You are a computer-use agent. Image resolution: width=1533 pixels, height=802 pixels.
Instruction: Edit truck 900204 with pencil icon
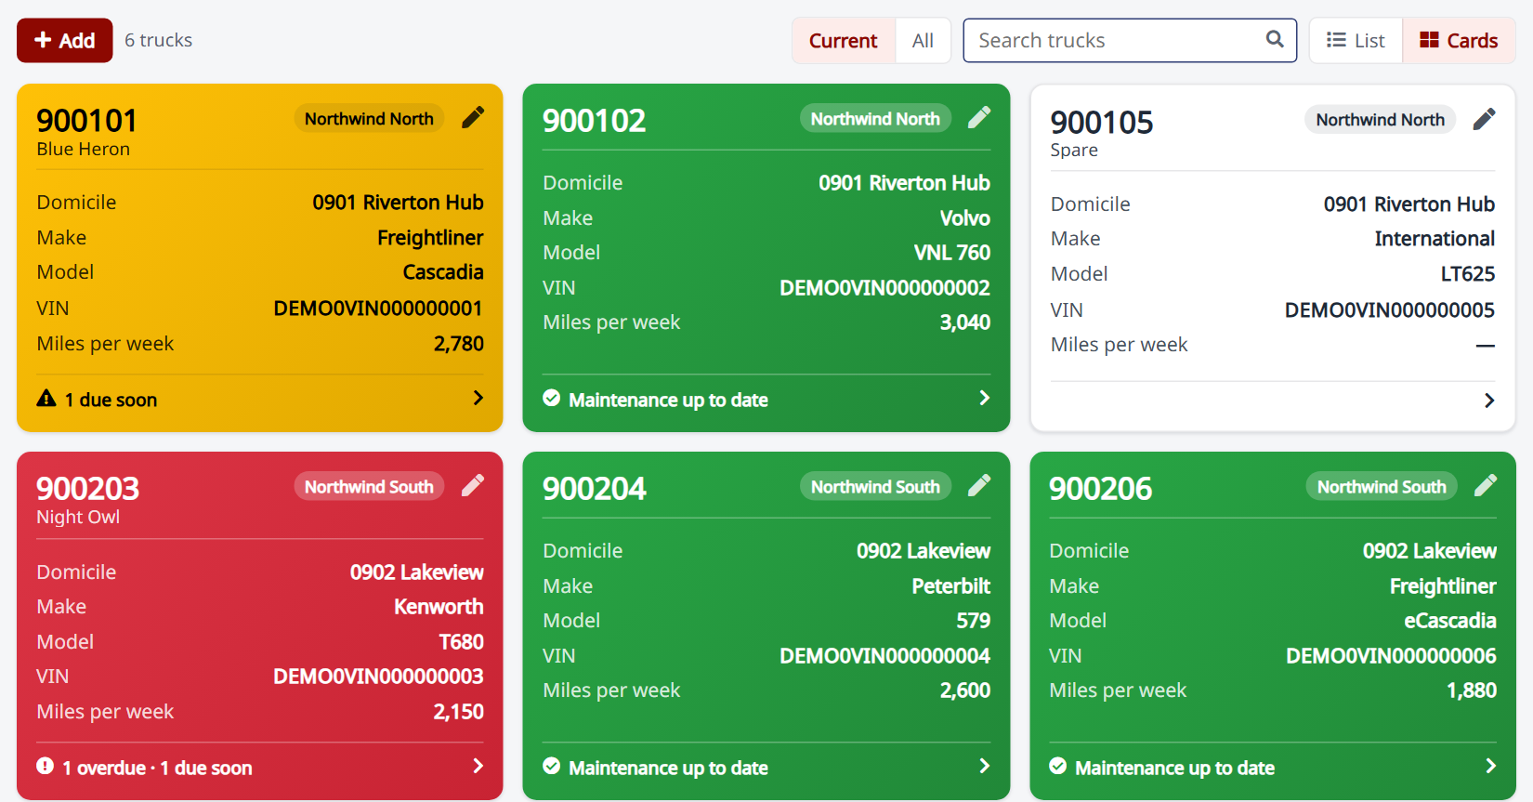pyautogui.click(x=979, y=485)
